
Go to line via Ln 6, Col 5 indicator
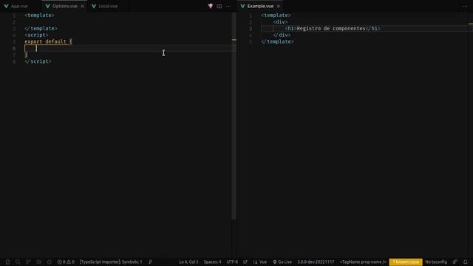[188, 262]
